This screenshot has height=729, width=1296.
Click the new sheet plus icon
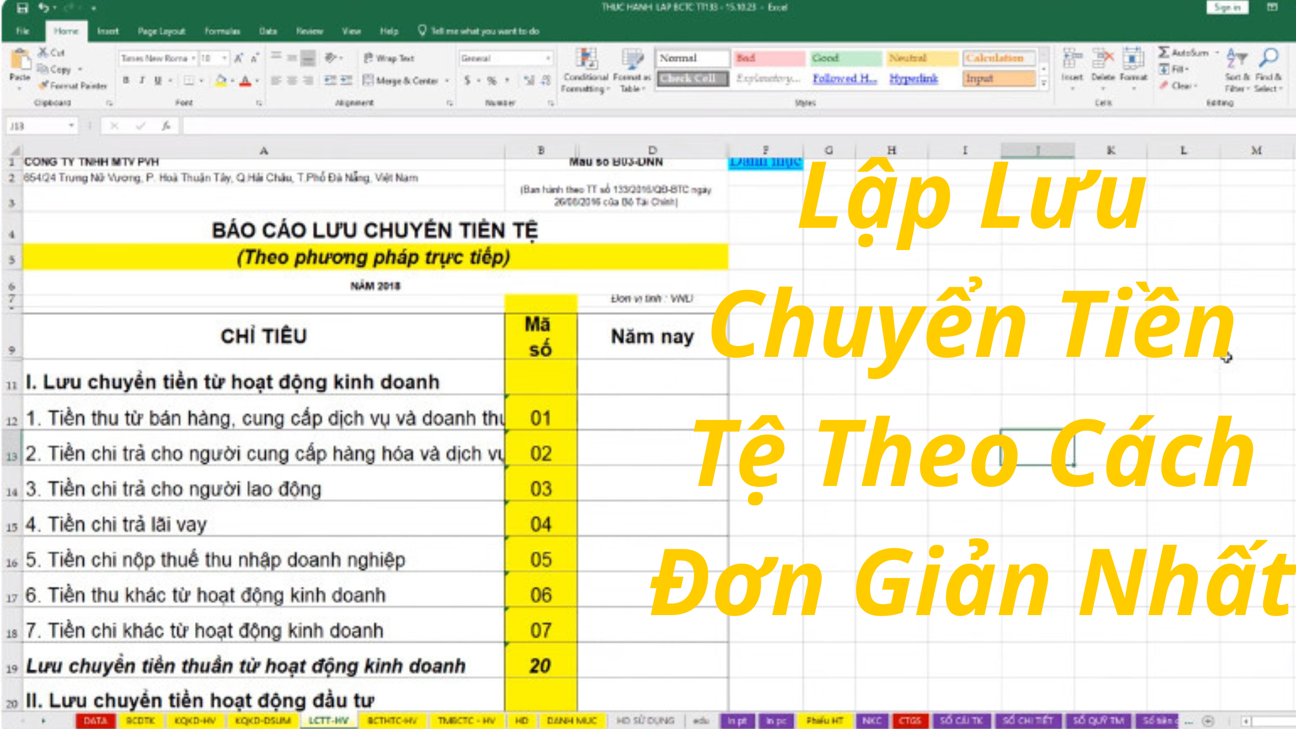point(1208,720)
